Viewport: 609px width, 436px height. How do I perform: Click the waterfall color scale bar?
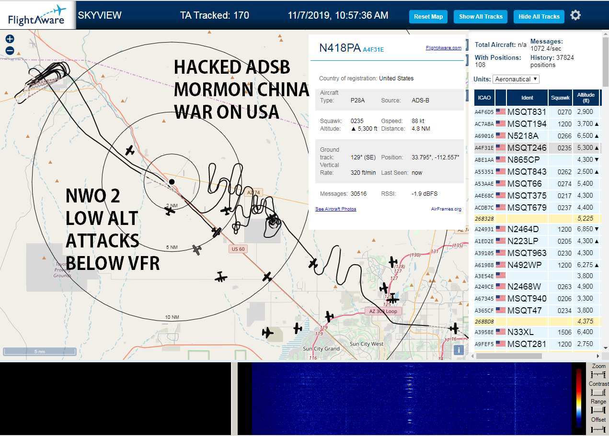[579, 398]
